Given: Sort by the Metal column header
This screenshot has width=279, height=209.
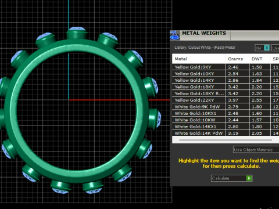Looking at the screenshot, I should (x=199, y=59).
